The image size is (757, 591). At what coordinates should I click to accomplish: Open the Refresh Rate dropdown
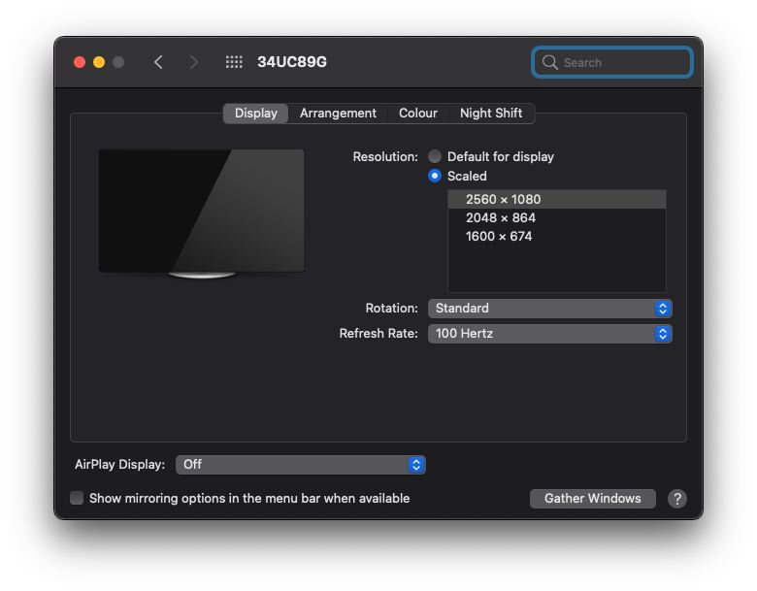[x=550, y=333]
